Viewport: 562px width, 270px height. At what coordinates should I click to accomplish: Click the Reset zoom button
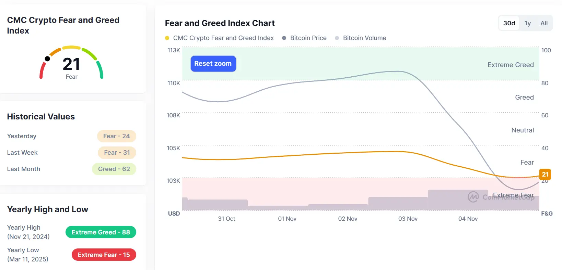coord(213,64)
